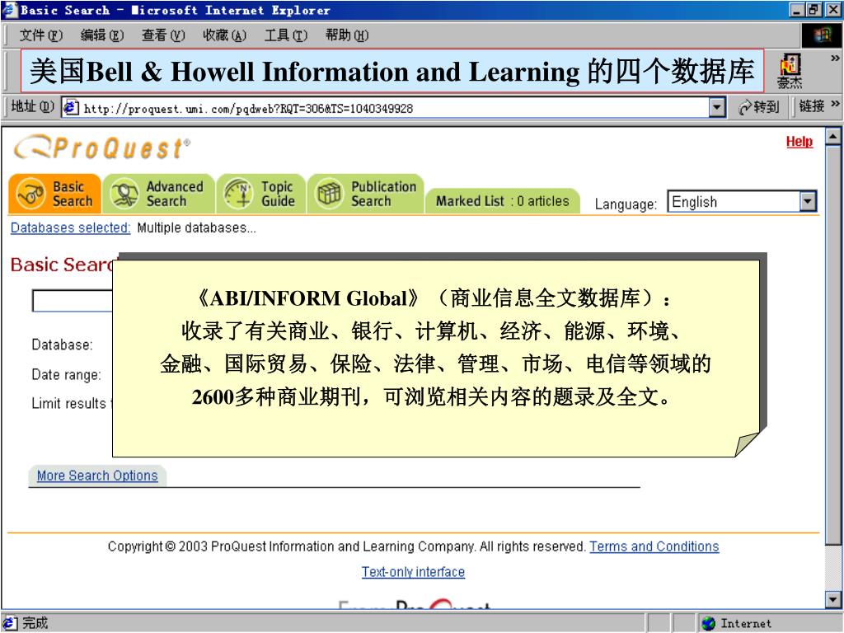Open More Search Options
This screenshot has width=844, height=633.
point(97,476)
